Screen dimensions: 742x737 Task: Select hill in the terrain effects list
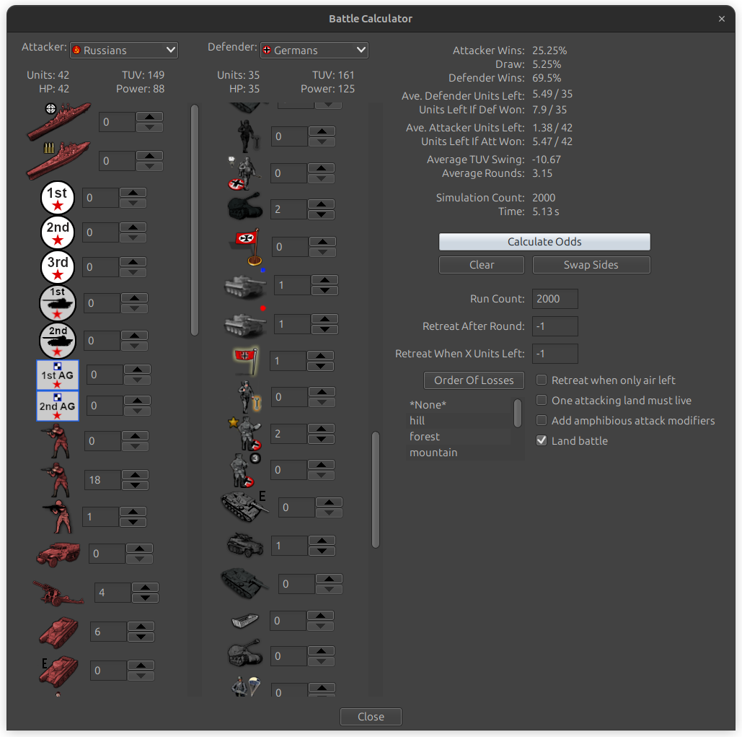[x=417, y=420]
